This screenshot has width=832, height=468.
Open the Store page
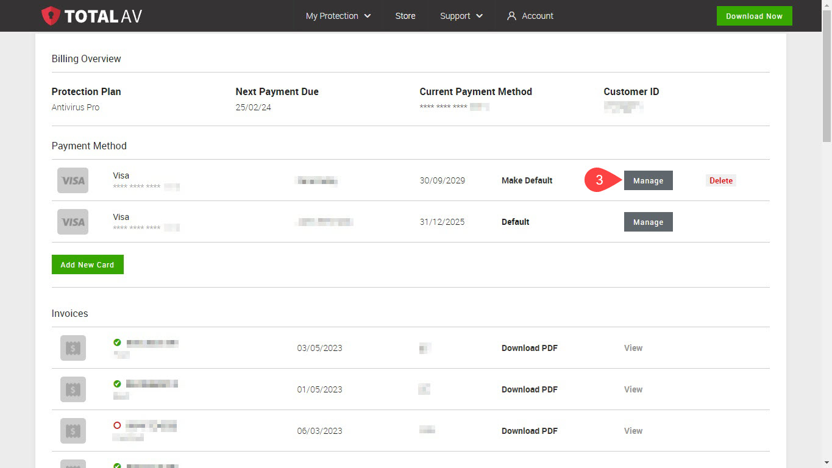(x=405, y=16)
